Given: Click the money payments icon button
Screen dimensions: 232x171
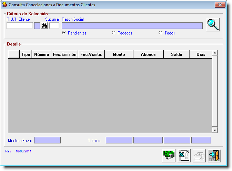Looking at the screenshot, I should [x=169, y=156].
